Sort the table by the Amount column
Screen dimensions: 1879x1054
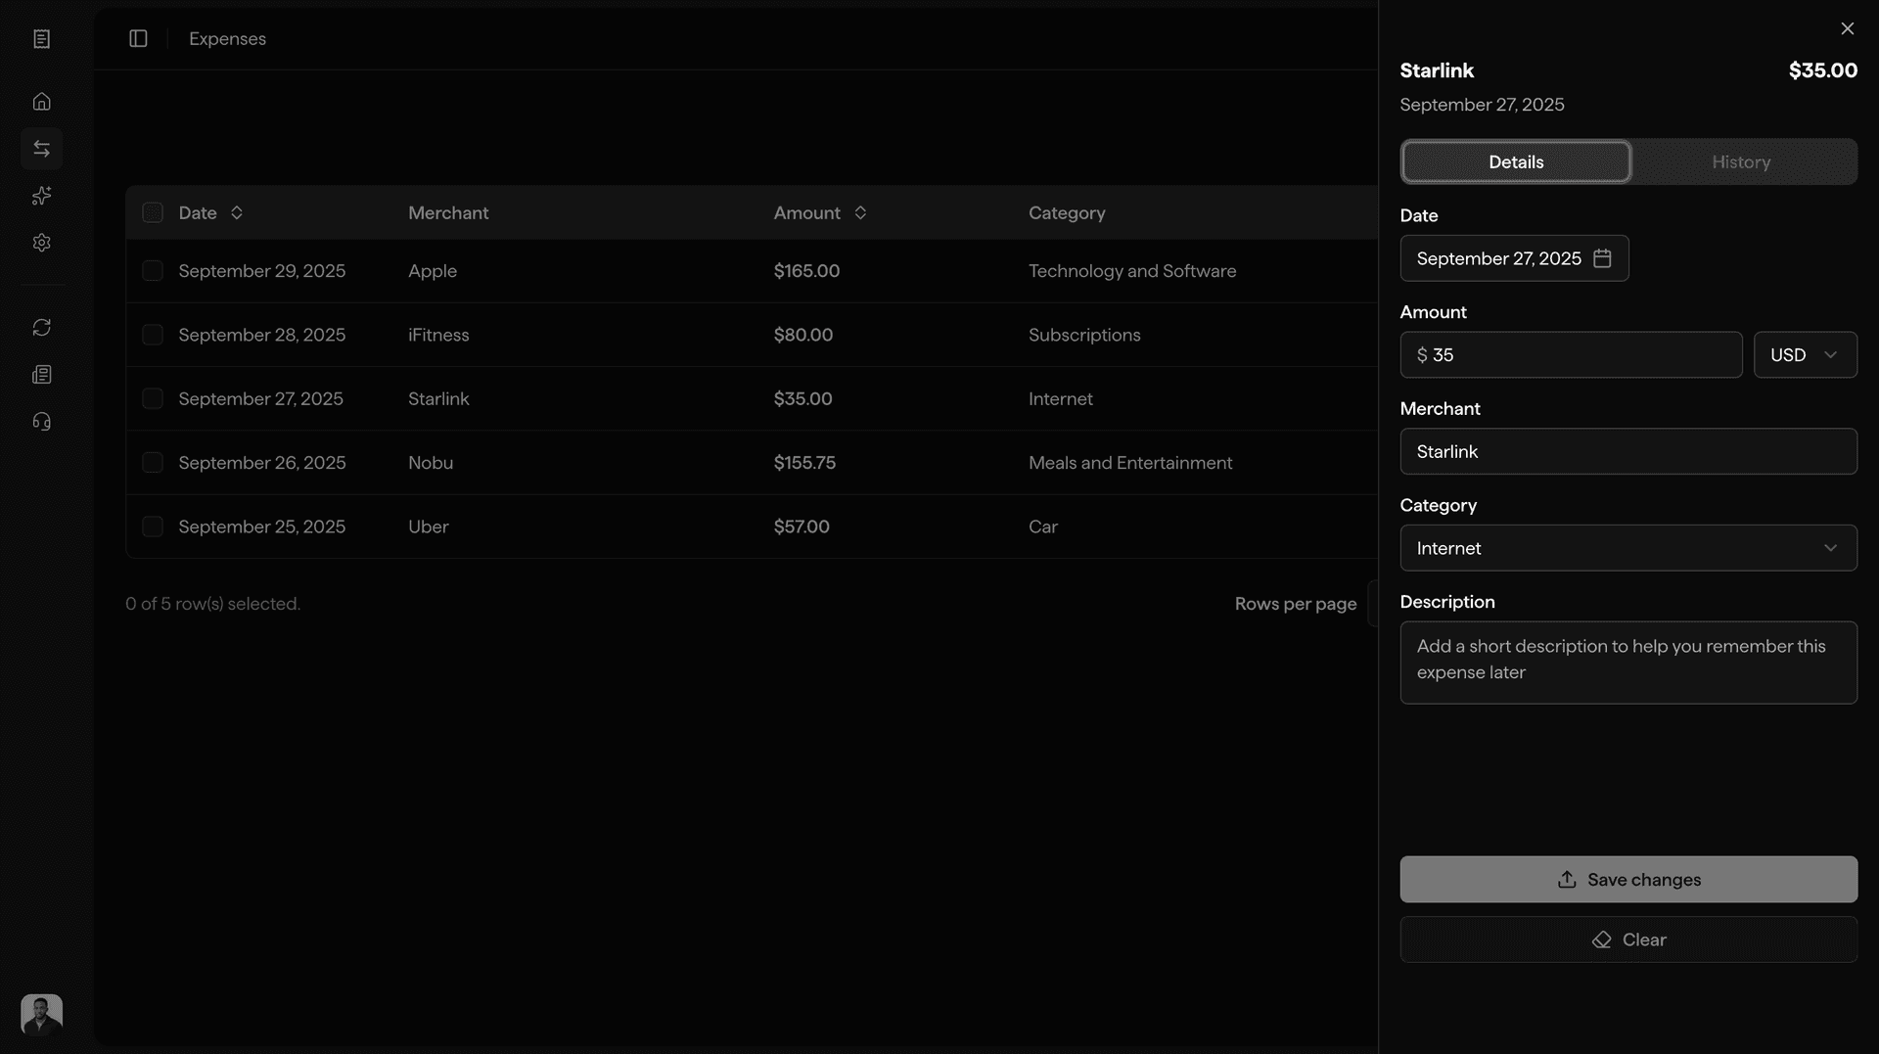click(x=860, y=212)
